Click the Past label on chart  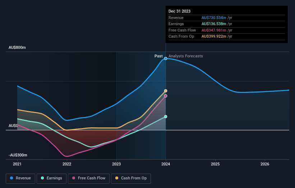pos(158,56)
